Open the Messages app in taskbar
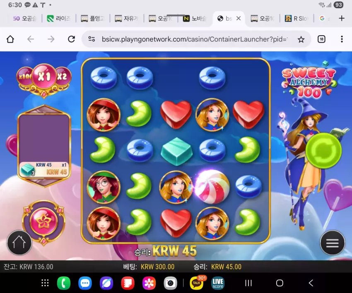The height and width of the screenshot is (293, 352). (85, 283)
